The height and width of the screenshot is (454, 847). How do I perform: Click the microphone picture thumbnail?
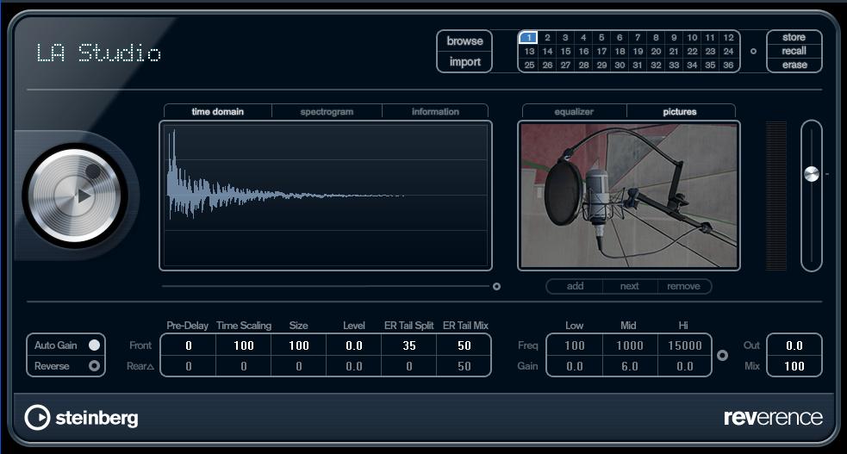click(x=629, y=196)
